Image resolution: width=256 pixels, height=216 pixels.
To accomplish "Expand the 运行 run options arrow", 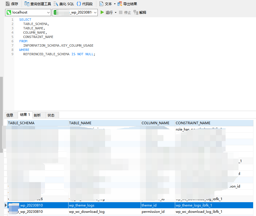I will pos(116,12).
